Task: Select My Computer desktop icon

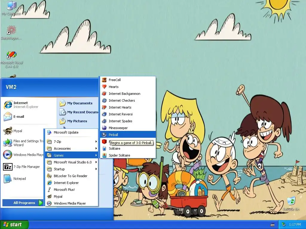Action: point(11,8)
